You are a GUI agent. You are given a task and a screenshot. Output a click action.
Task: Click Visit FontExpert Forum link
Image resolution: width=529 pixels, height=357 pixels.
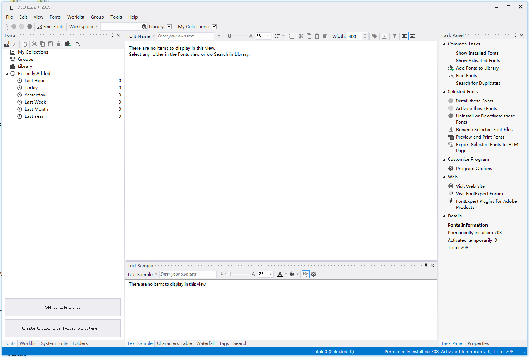479,194
